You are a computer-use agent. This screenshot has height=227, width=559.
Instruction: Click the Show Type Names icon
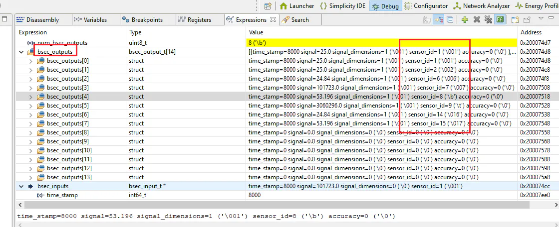[426, 20]
